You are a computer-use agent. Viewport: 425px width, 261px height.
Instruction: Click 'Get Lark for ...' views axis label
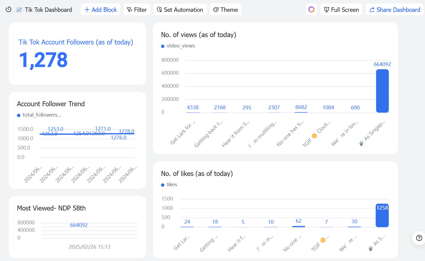[x=183, y=133]
